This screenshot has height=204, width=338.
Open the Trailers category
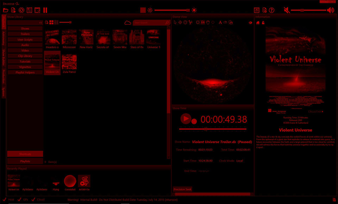click(x=25, y=34)
